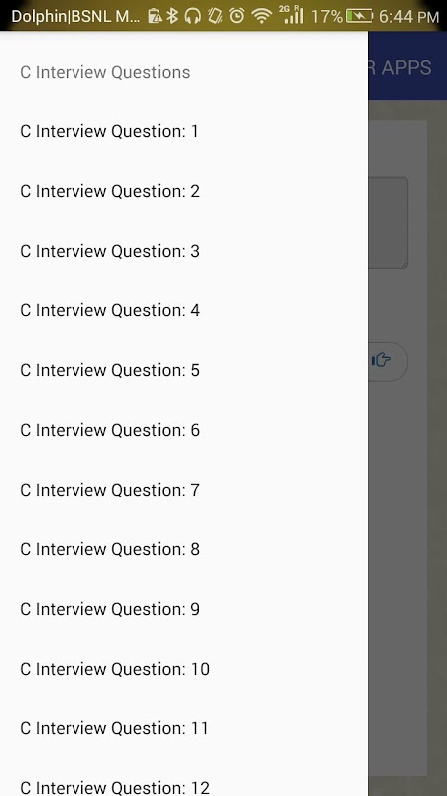The width and height of the screenshot is (447, 796).
Task: Click the dimmed APPS button in header
Action: [400, 67]
